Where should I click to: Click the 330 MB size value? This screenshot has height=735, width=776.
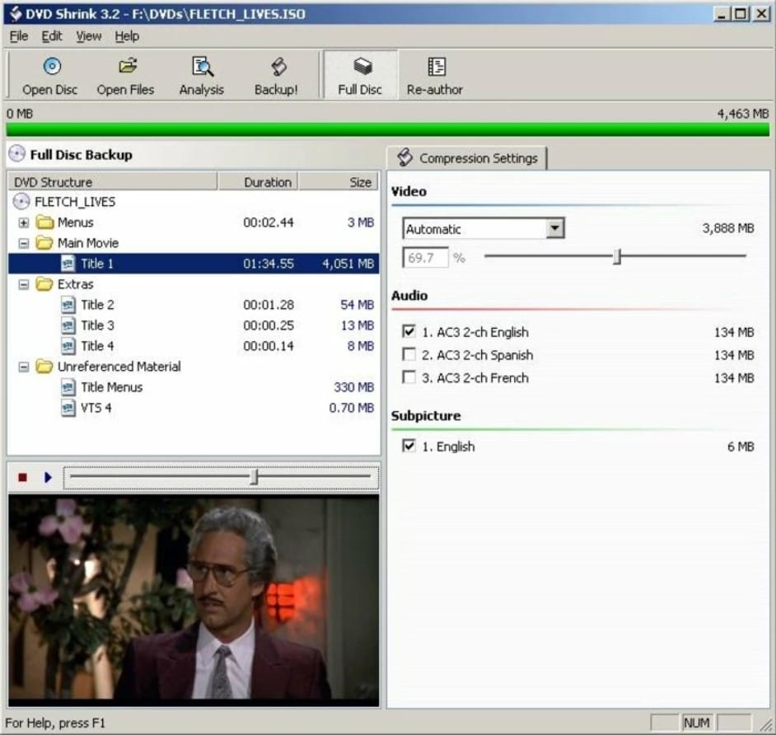click(354, 387)
